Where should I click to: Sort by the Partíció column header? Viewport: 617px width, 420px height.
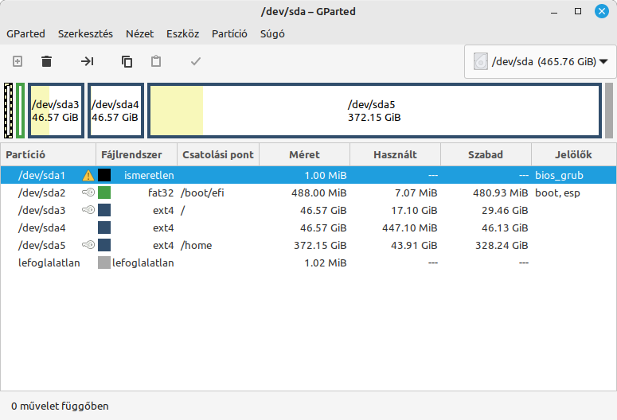48,154
